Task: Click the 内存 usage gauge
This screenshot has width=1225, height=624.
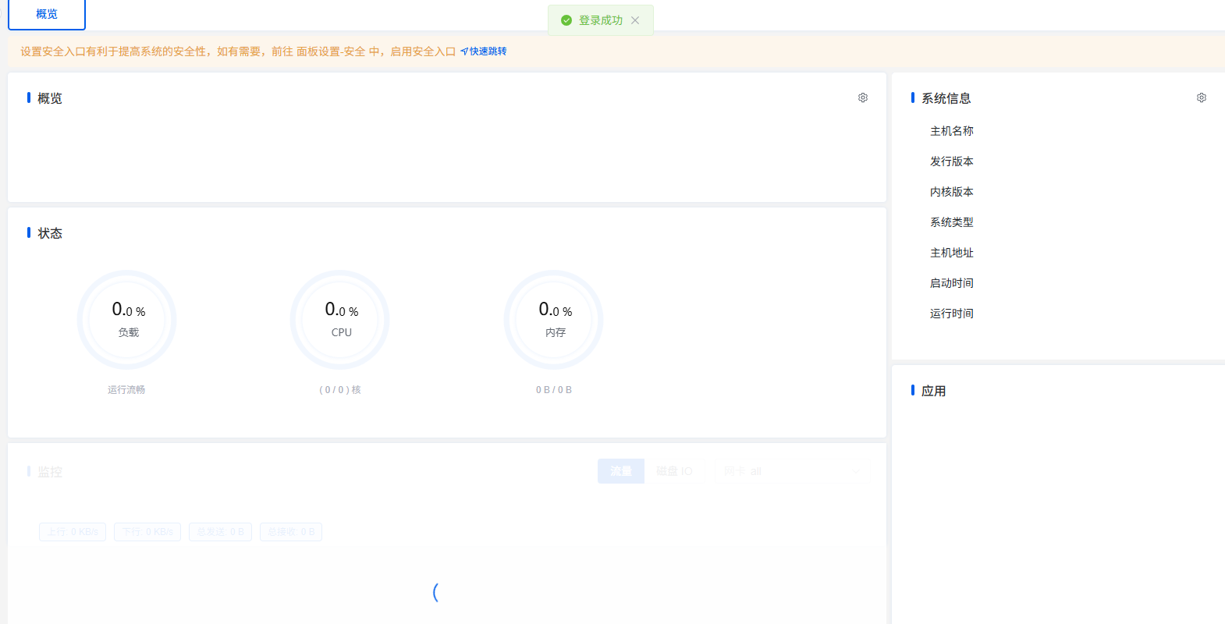Action: (x=554, y=320)
